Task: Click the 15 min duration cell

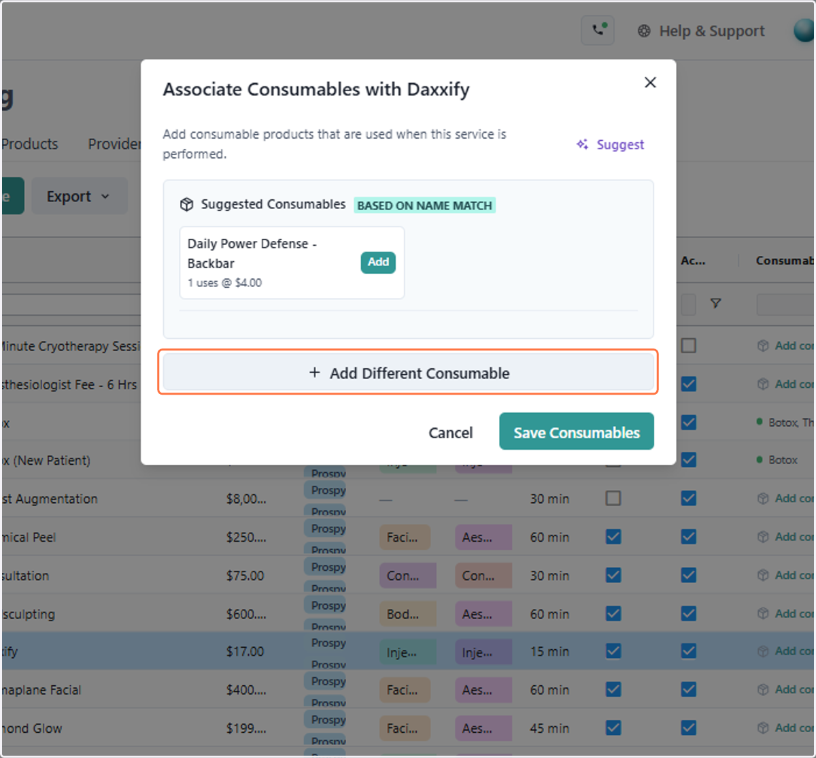Action: pyautogui.click(x=549, y=652)
